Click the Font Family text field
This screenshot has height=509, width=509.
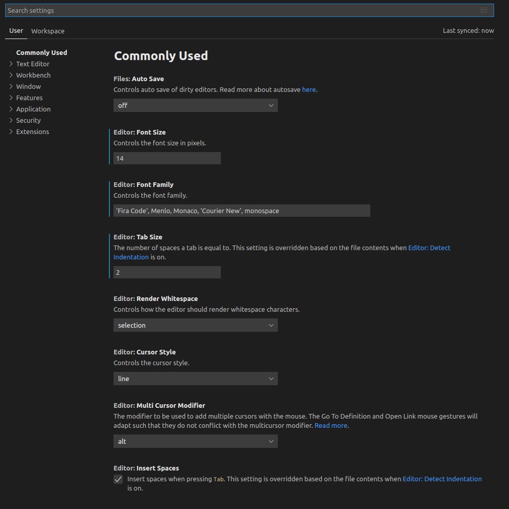241,211
